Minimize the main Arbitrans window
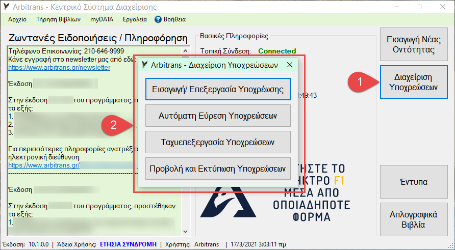Image resolution: width=455 pixels, height=250 pixels. pos(396,7)
